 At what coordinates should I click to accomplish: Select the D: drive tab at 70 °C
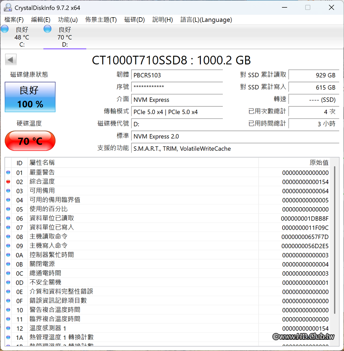[x=64, y=37]
